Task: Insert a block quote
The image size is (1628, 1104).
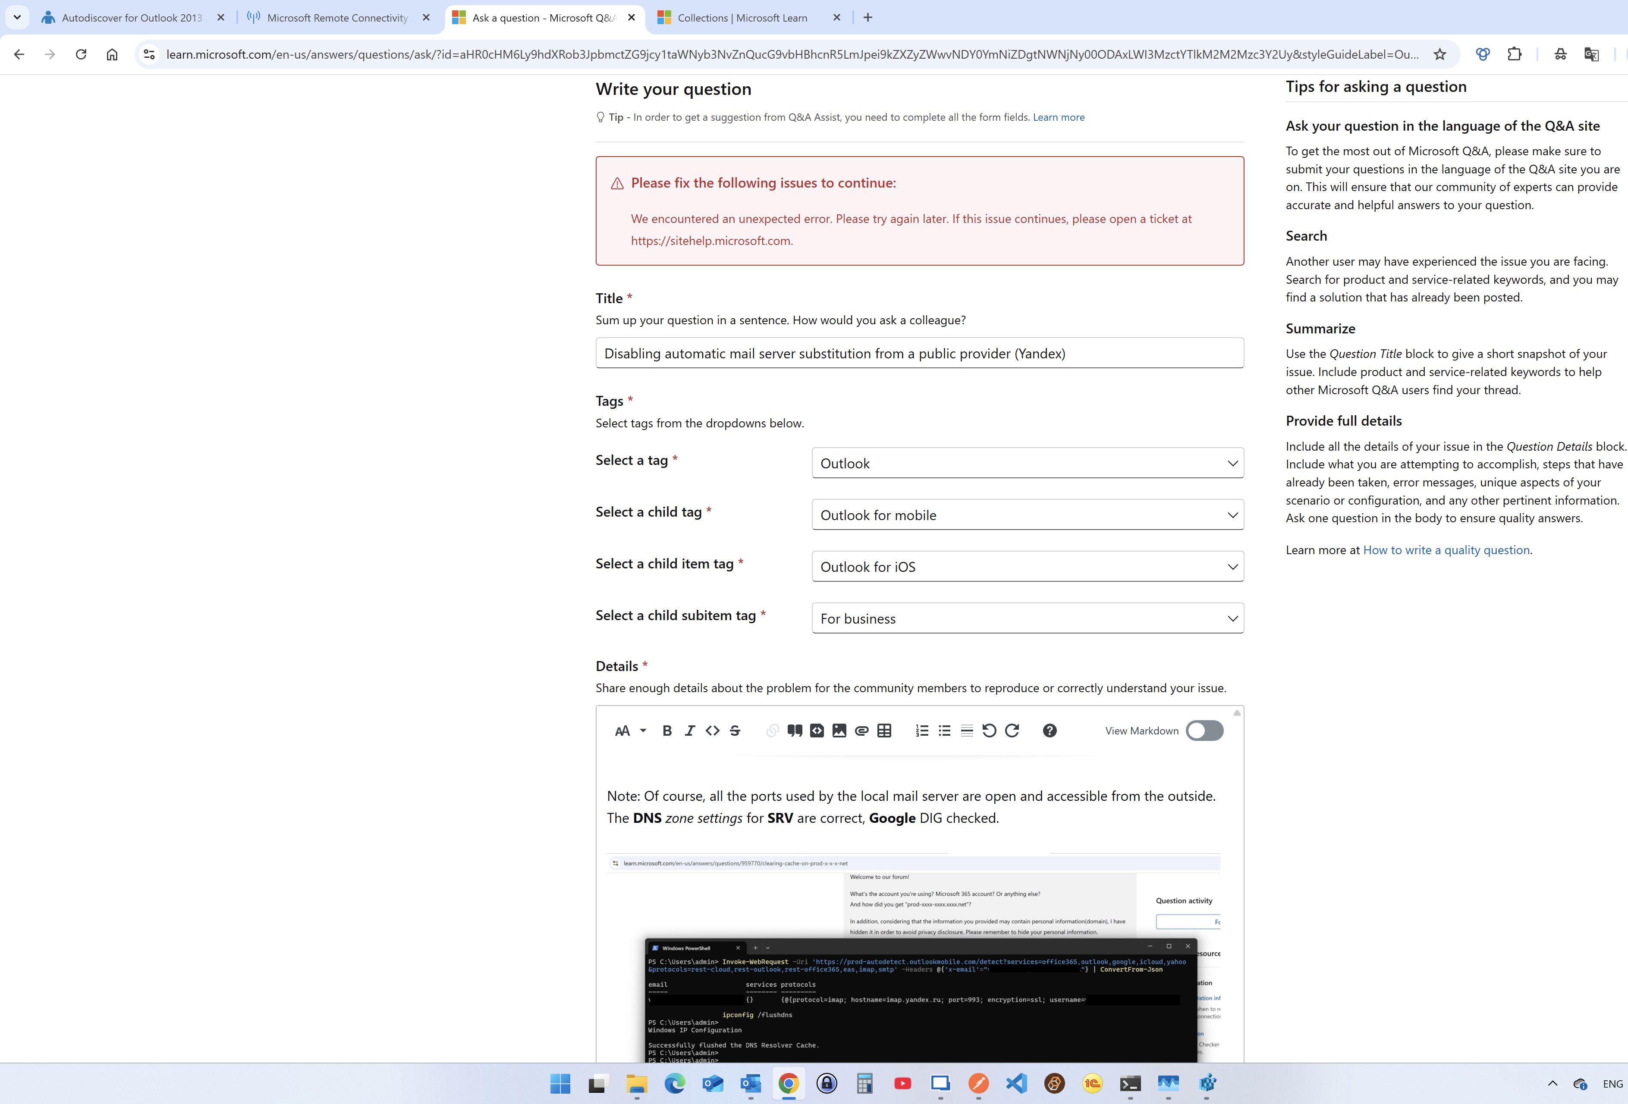Action: (x=795, y=731)
